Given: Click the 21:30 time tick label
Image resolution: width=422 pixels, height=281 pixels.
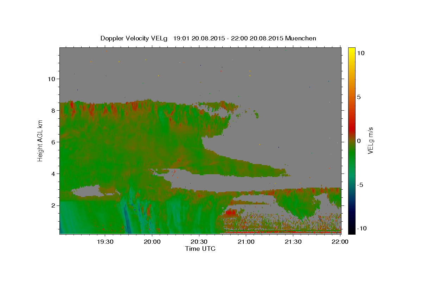Looking at the screenshot, I should coord(293,242).
